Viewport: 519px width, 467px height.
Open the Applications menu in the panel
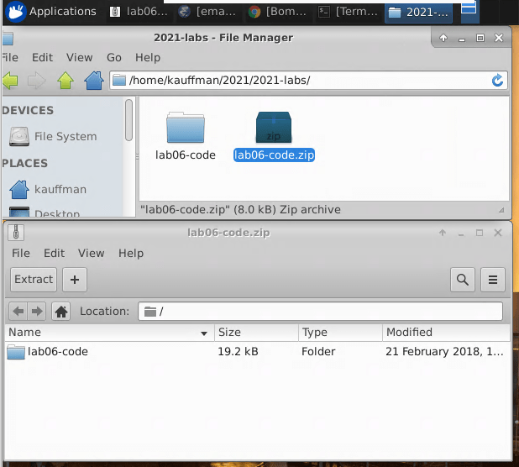coord(51,12)
